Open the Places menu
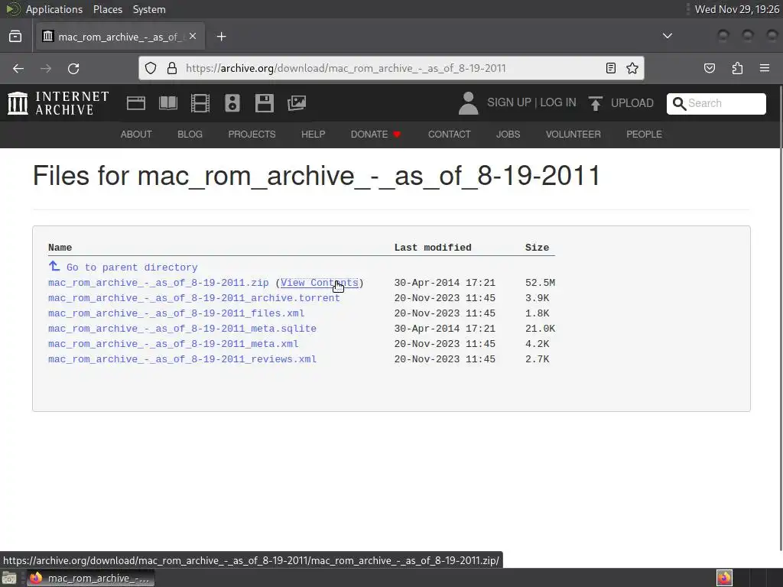 coord(107,9)
